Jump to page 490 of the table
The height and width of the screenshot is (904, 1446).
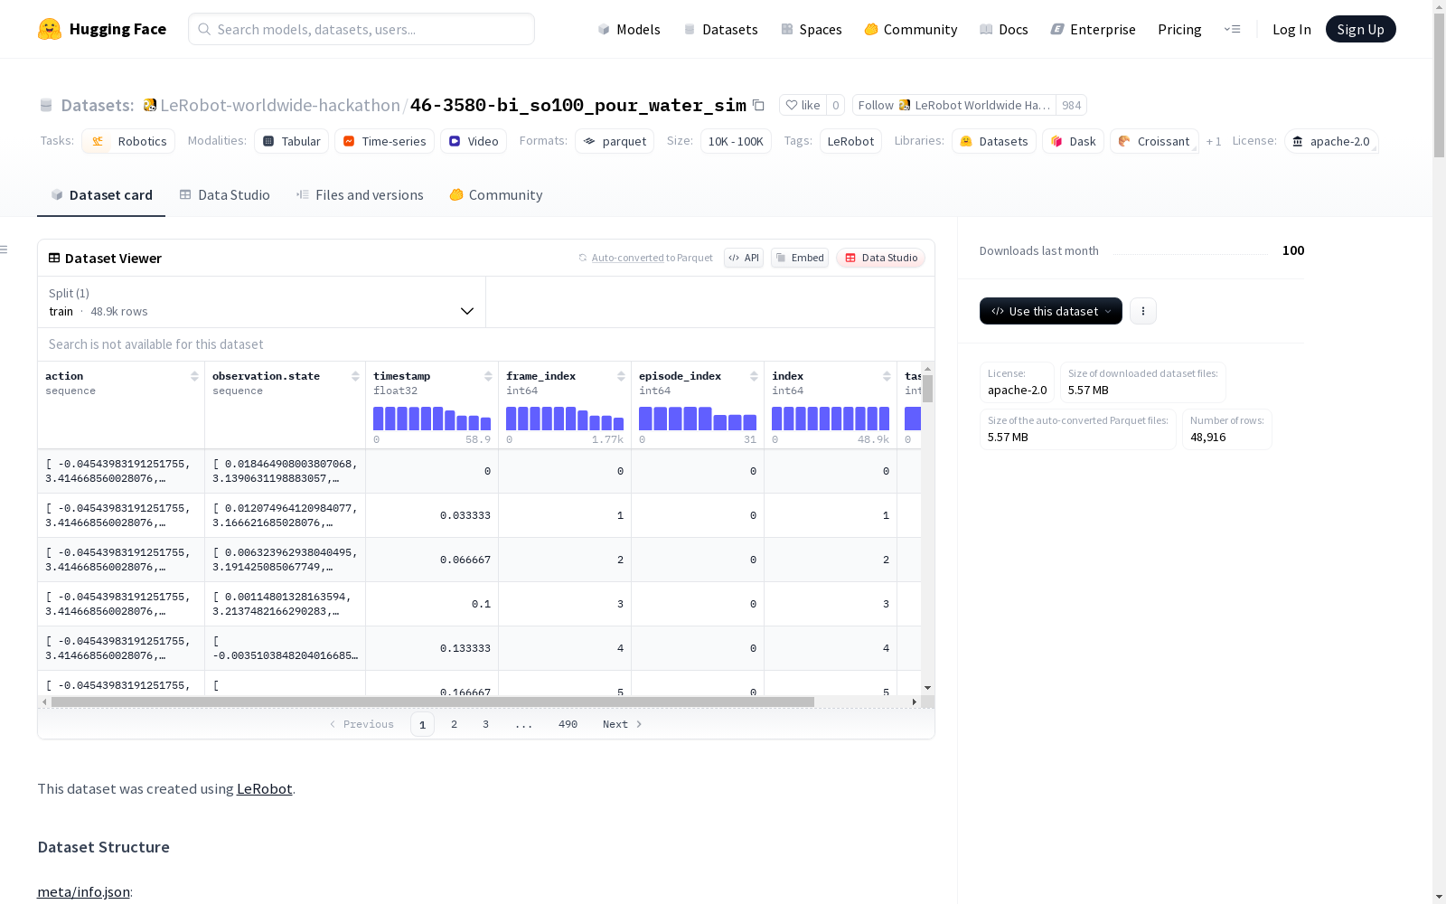click(568, 724)
